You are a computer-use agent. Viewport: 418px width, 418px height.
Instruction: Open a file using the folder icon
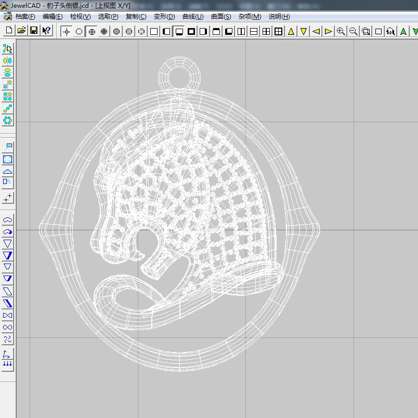pos(21,30)
